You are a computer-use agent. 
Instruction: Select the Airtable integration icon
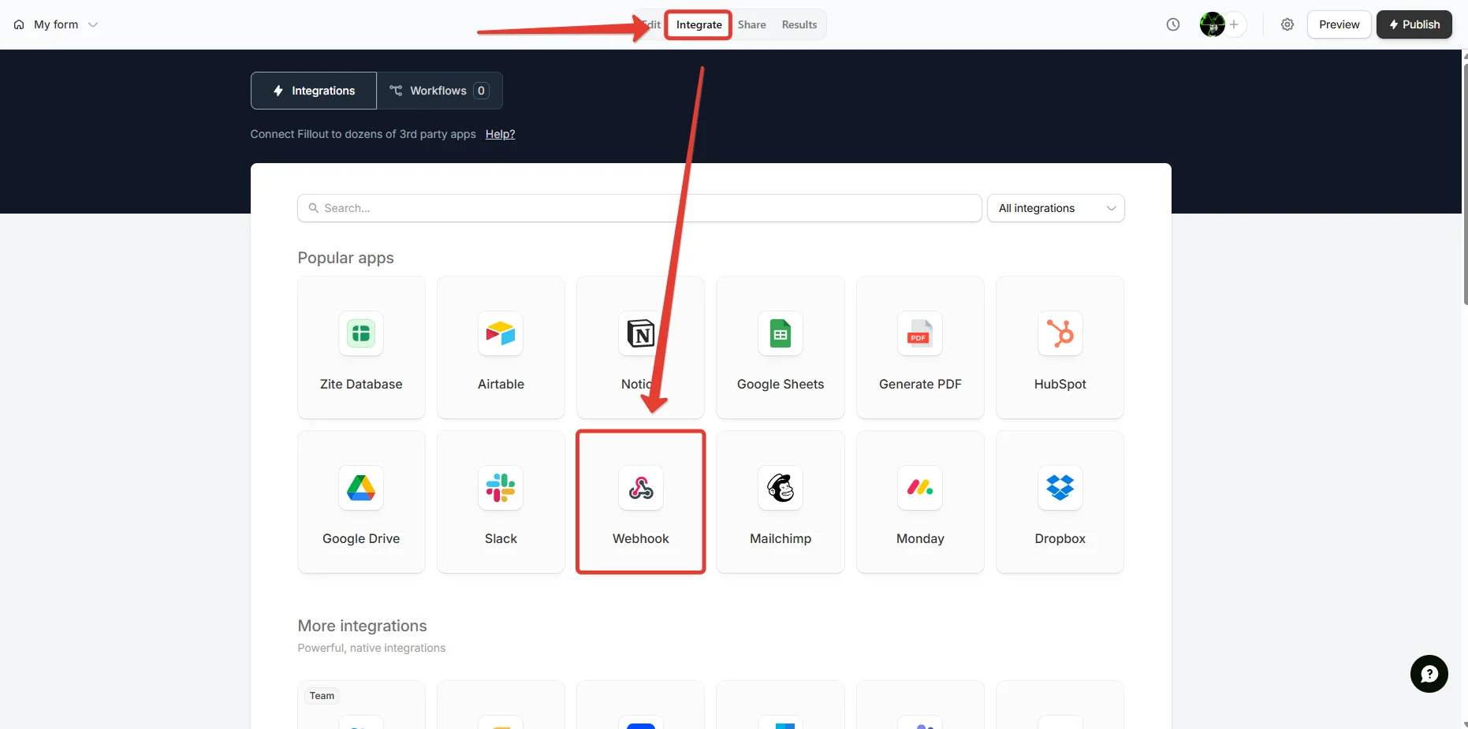(x=501, y=333)
